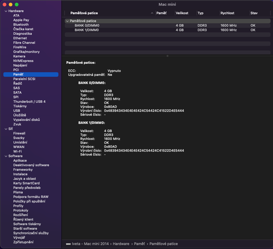Sort by the Rychlost column header
This screenshot has width=273, height=249.
point(227,13)
